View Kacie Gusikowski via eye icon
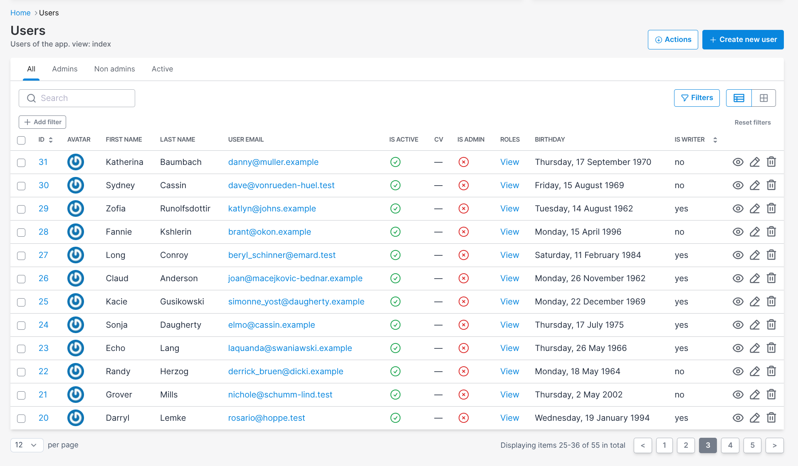Image resolution: width=798 pixels, height=466 pixels. click(738, 302)
